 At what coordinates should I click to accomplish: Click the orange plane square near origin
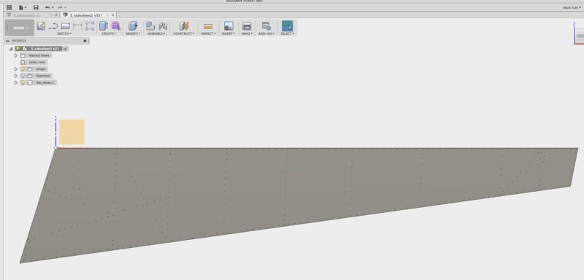pos(72,132)
